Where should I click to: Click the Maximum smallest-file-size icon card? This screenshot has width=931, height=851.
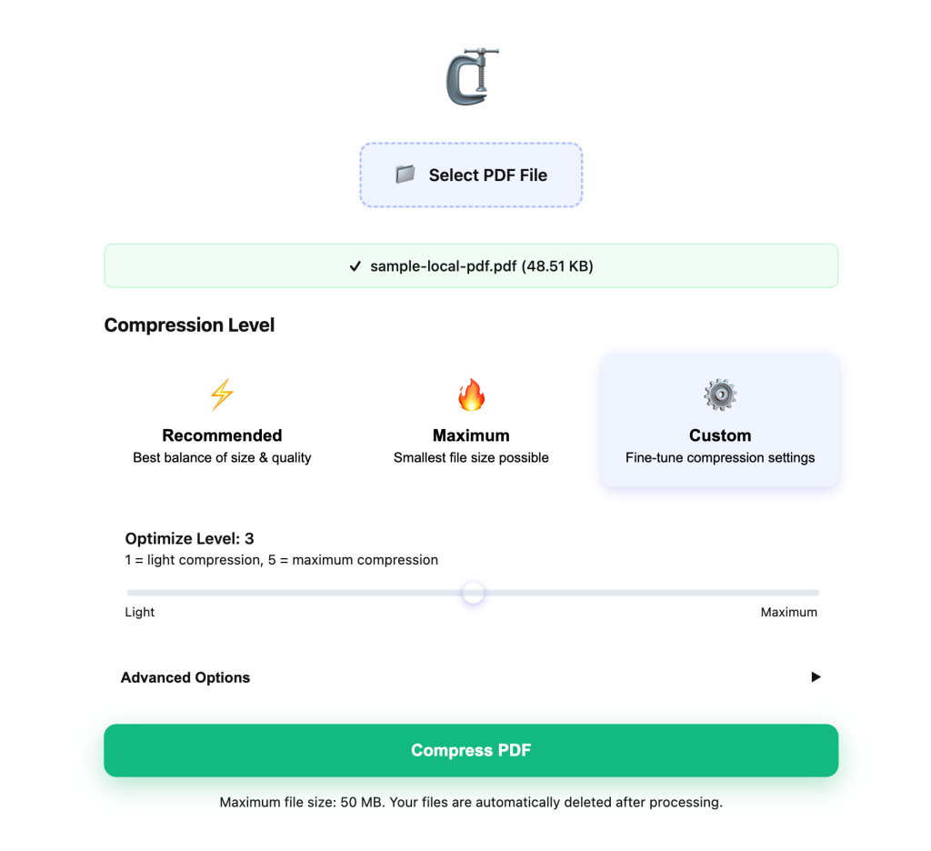pyautogui.click(x=471, y=420)
